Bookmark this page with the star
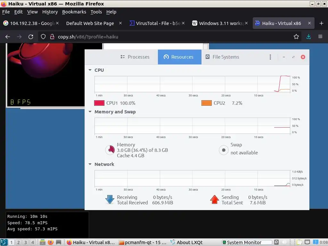The width and height of the screenshot is (328, 246). click(x=296, y=37)
